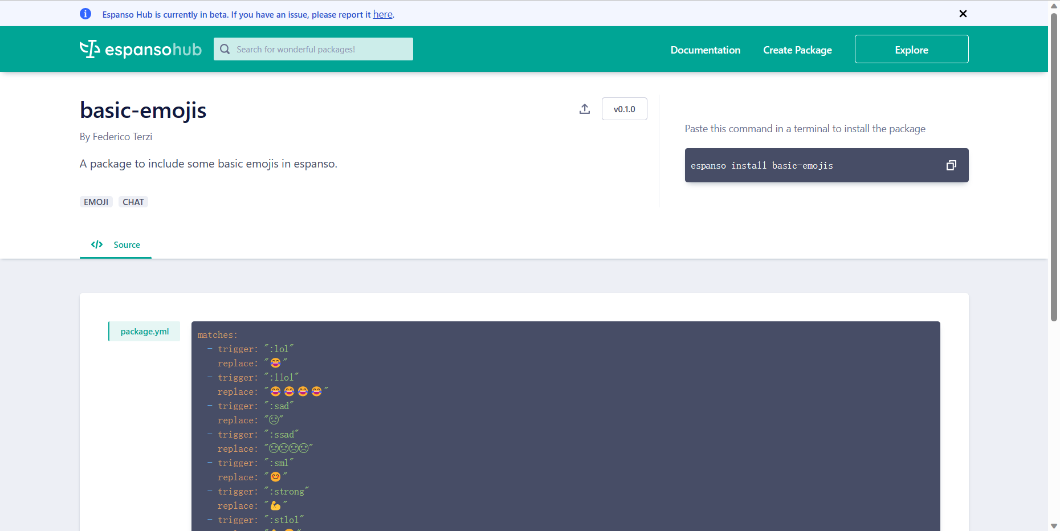
Task: Switch to the Source tab
Action: point(116,245)
